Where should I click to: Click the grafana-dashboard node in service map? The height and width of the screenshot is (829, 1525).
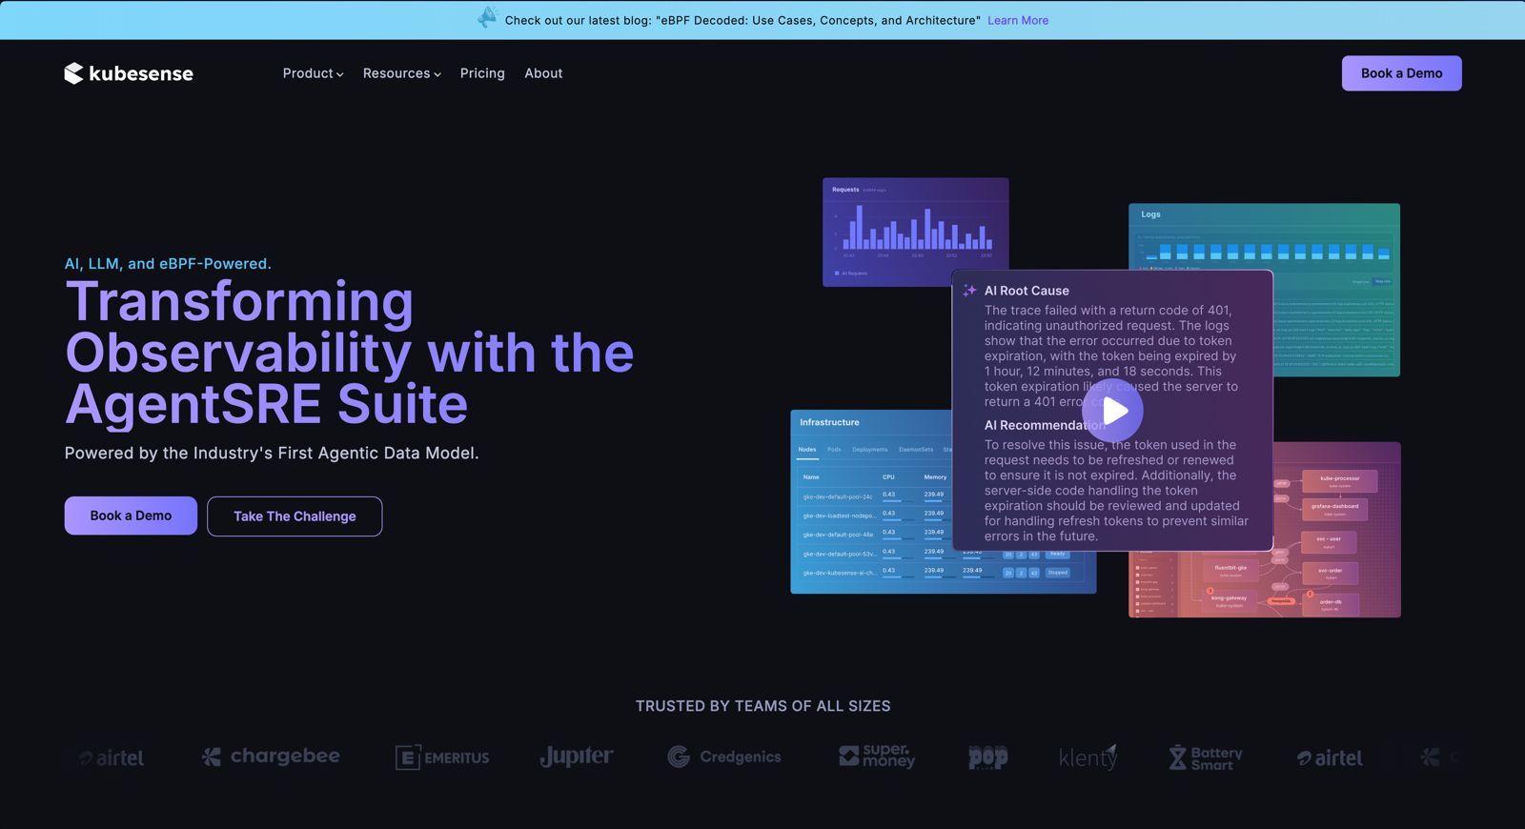pyautogui.click(x=1334, y=509)
